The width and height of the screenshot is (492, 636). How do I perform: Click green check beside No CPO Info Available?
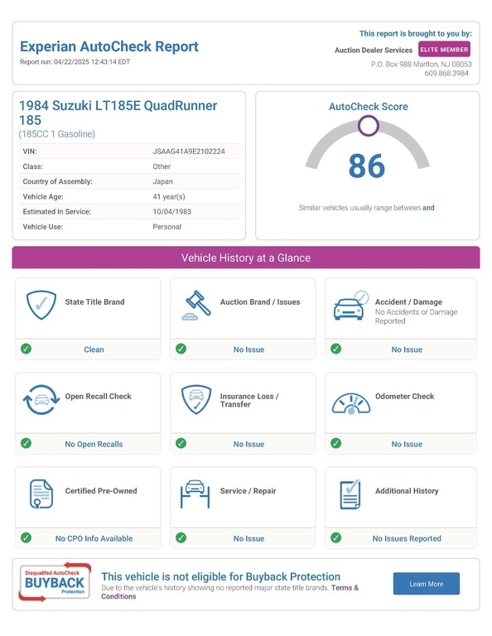26,537
